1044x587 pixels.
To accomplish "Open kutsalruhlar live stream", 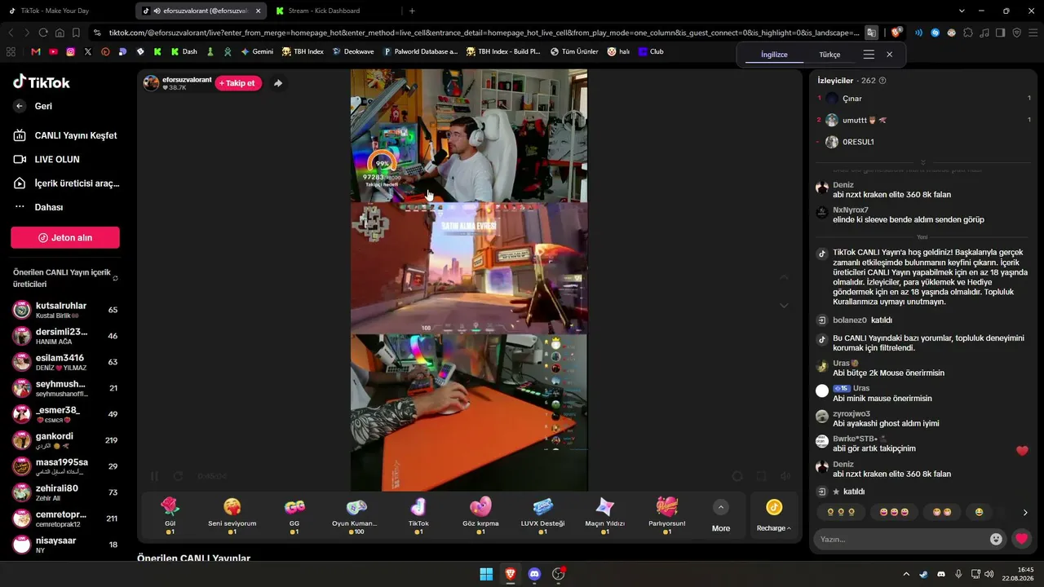I will click(x=65, y=310).
